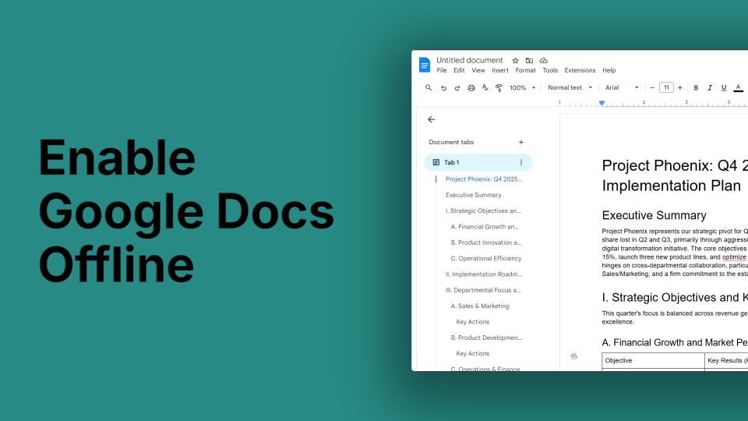Image resolution: width=748 pixels, height=421 pixels.
Task: Toggle italic formatting
Action: 709,88
